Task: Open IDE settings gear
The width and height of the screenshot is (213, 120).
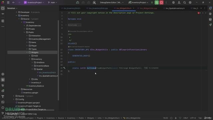Action: pyautogui.click(x=190, y=2)
